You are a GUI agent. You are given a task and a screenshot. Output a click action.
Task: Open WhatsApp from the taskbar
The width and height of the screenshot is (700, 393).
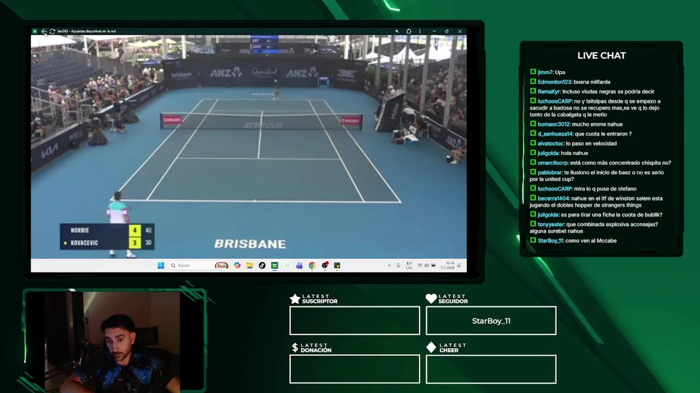click(287, 265)
